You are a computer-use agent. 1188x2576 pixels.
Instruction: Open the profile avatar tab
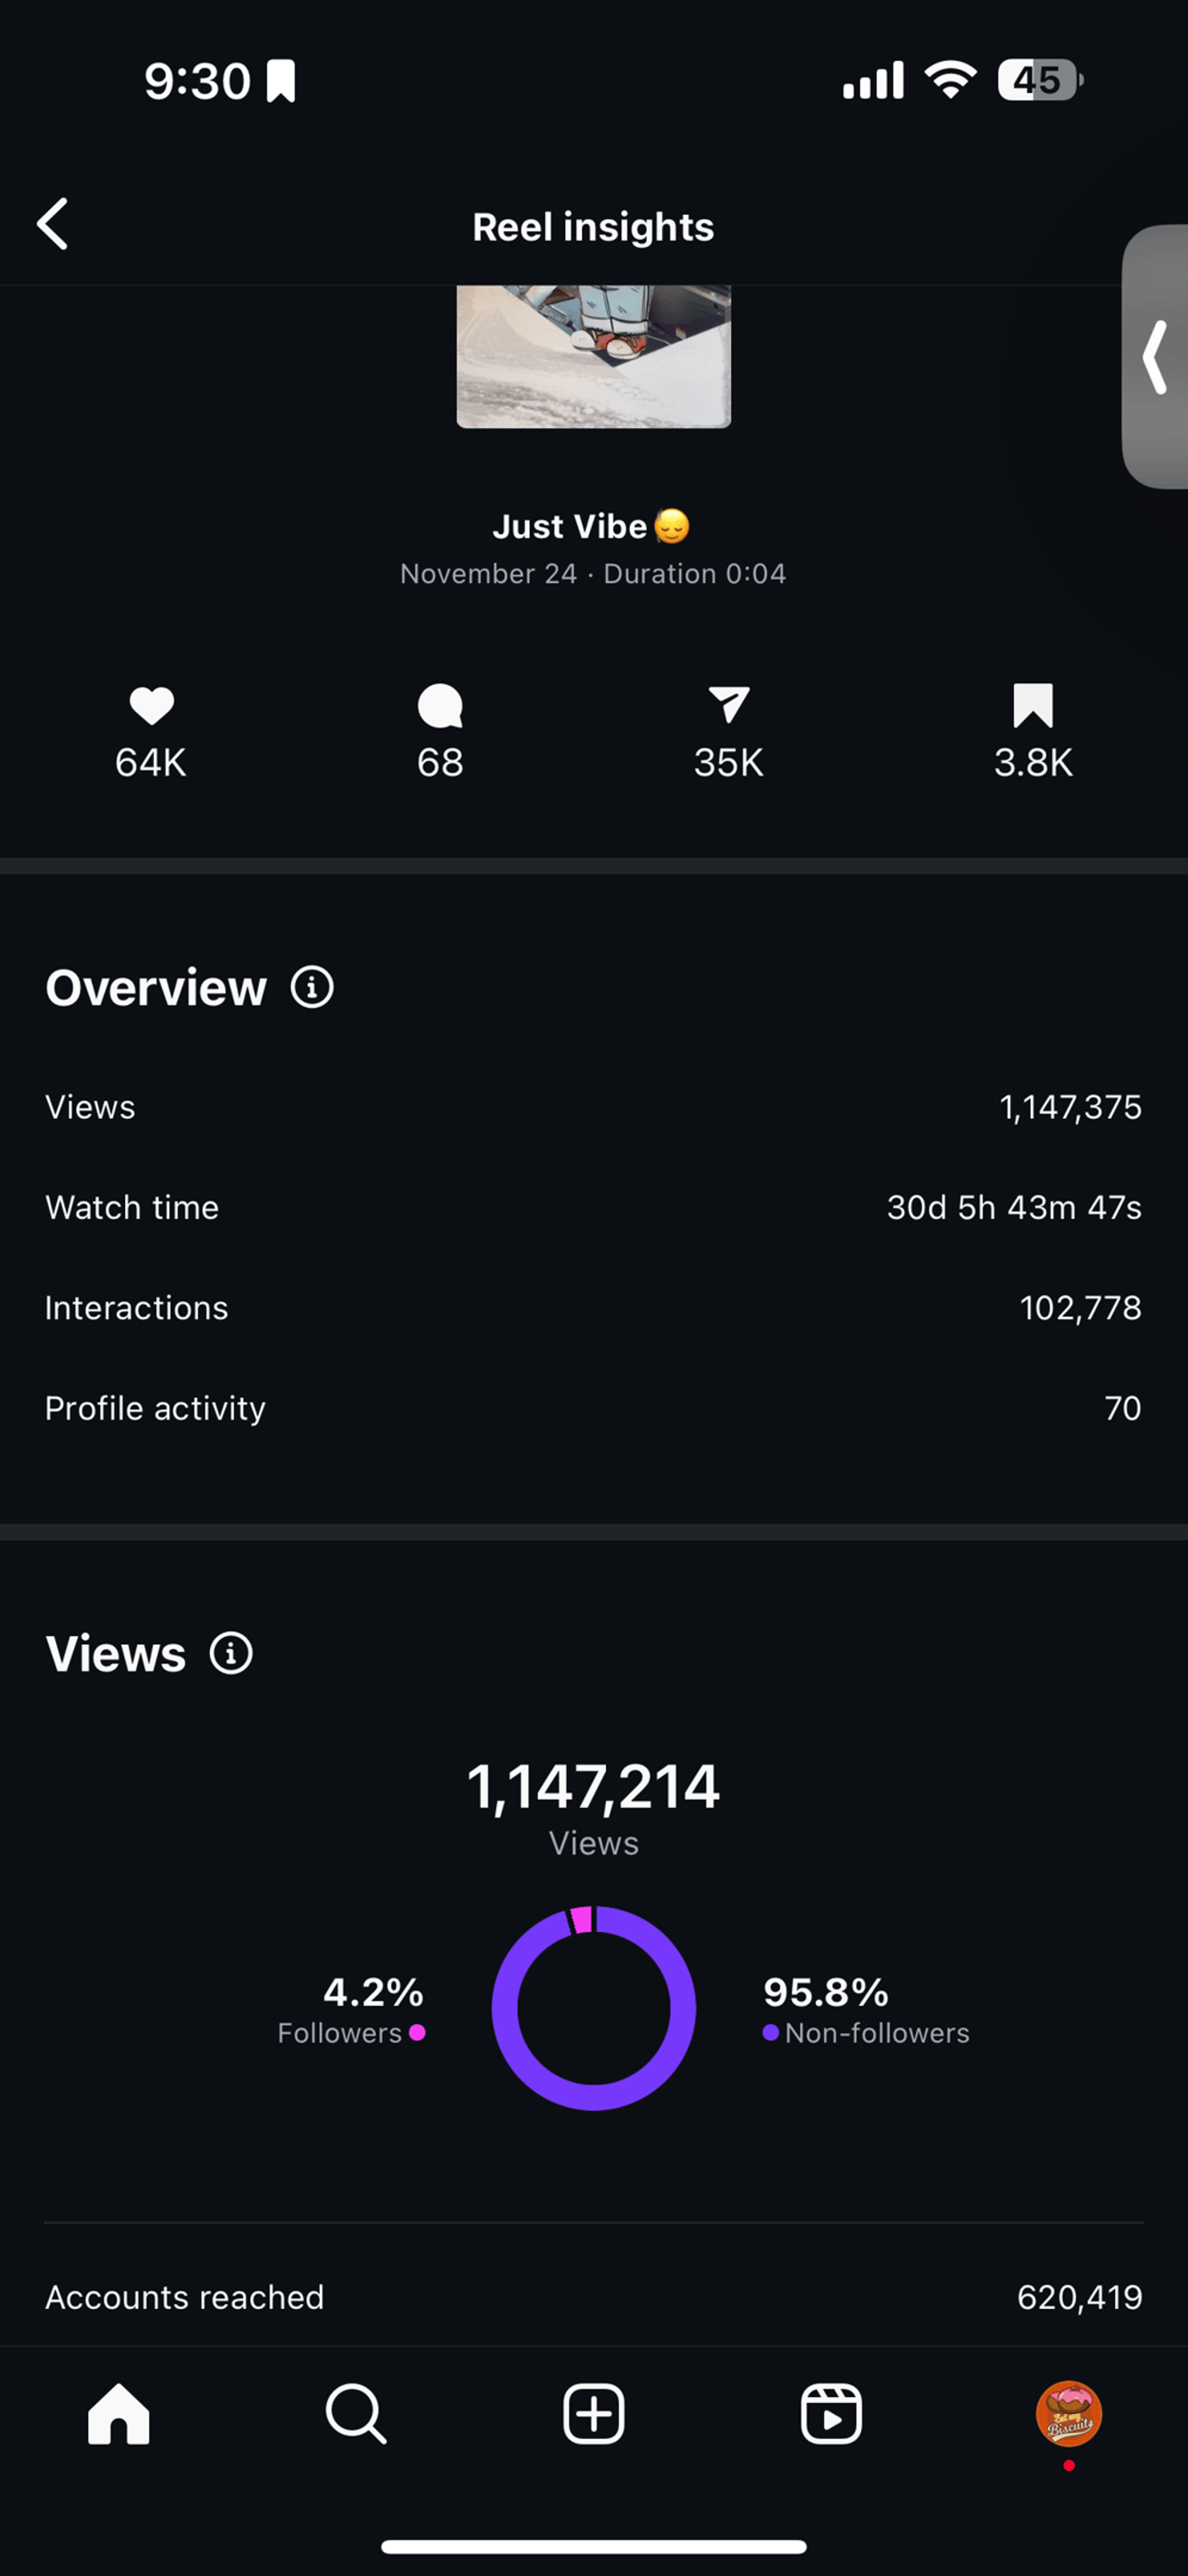(1068, 2413)
